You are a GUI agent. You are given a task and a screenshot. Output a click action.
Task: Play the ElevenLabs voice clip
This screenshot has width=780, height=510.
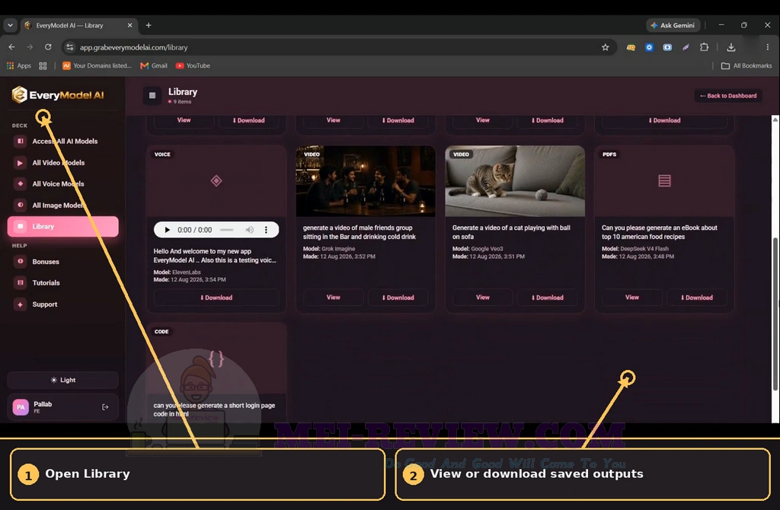[167, 230]
